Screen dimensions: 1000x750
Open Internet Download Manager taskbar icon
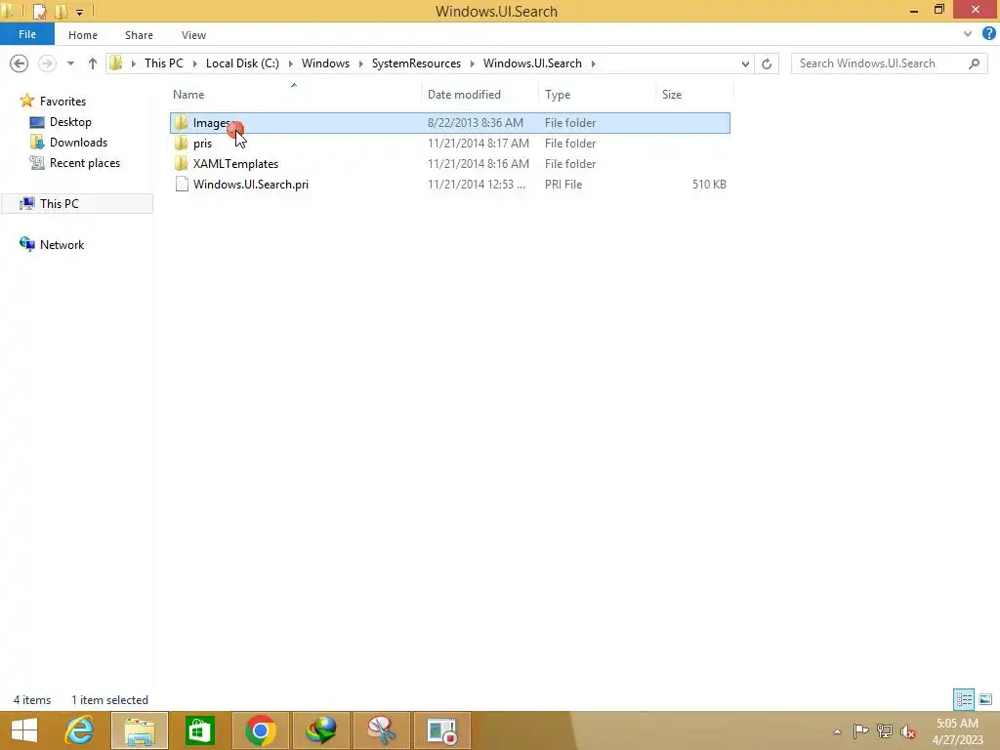click(x=320, y=730)
